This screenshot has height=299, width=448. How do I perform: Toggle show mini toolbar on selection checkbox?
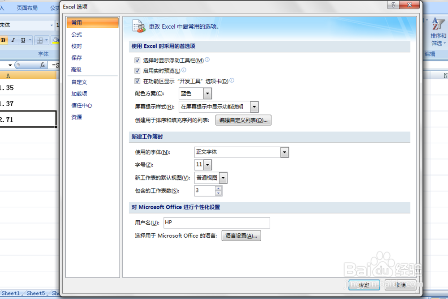pos(137,60)
